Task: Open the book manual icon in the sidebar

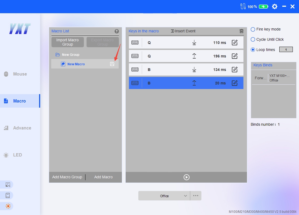Action: [8, 195]
